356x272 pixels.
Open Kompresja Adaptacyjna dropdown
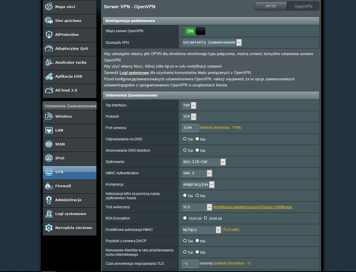click(198, 184)
